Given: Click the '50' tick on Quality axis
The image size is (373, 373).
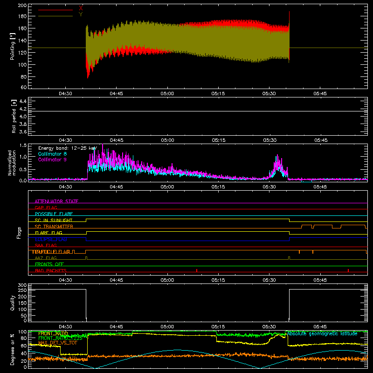Looking at the screenshot, I should (x=24, y=316).
